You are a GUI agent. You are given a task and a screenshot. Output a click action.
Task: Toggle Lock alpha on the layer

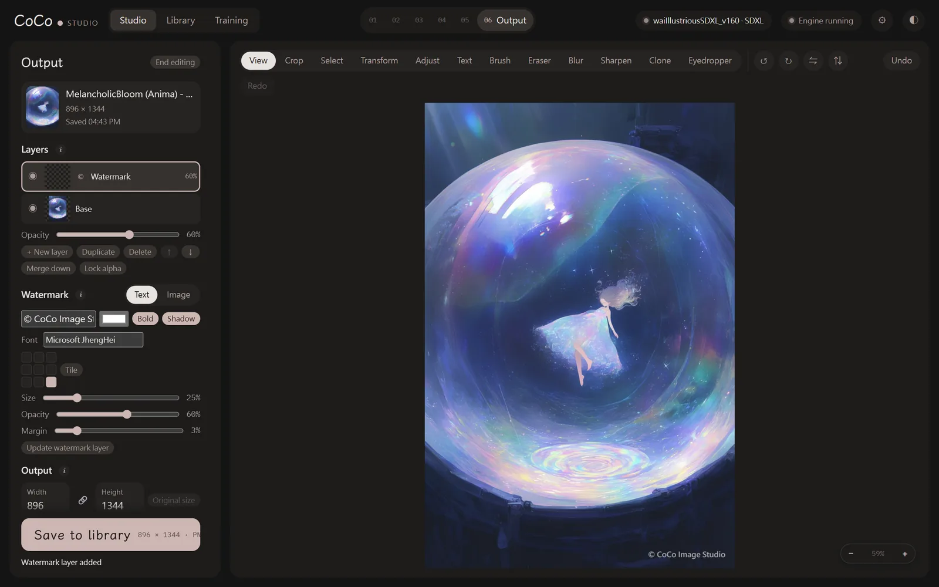coord(103,268)
